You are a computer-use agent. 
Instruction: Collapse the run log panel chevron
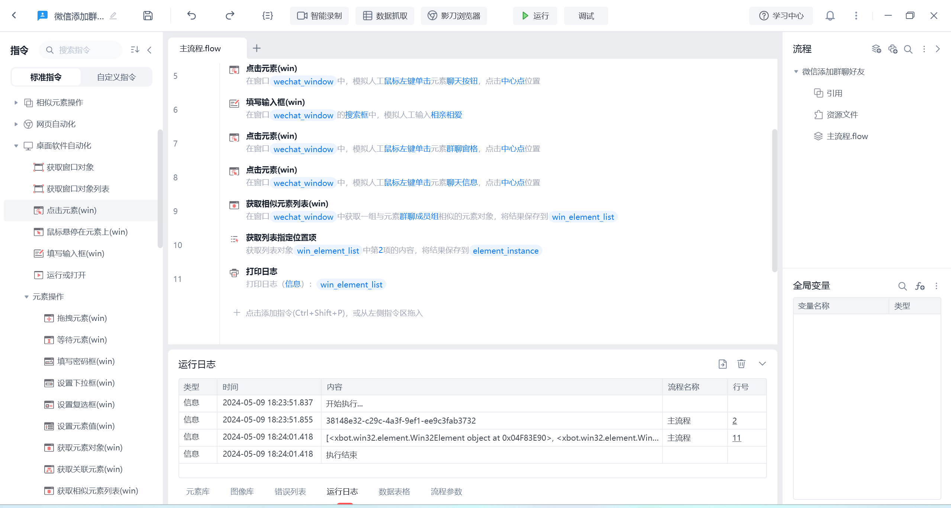(x=762, y=364)
